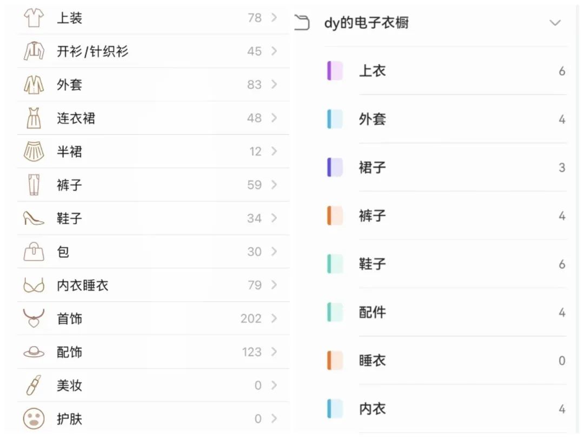Open the 睡衣 category with 0 items

446,361
